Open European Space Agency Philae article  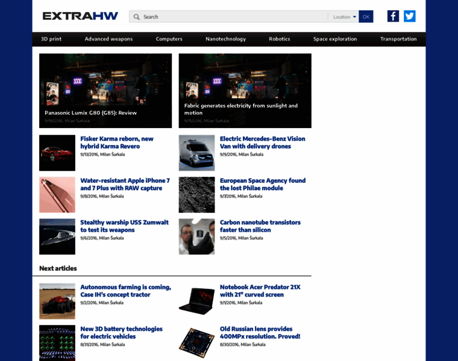263,184
